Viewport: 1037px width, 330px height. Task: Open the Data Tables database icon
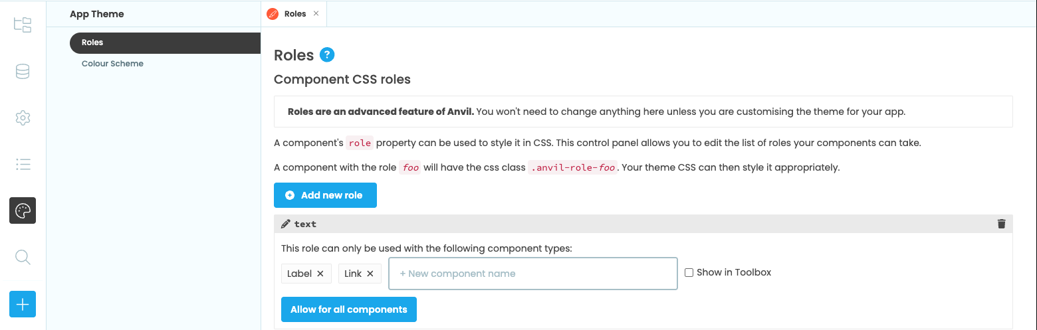(x=23, y=72)
